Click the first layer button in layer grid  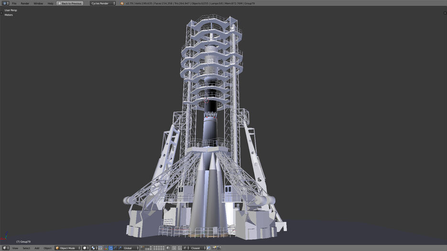click(142, 247)
